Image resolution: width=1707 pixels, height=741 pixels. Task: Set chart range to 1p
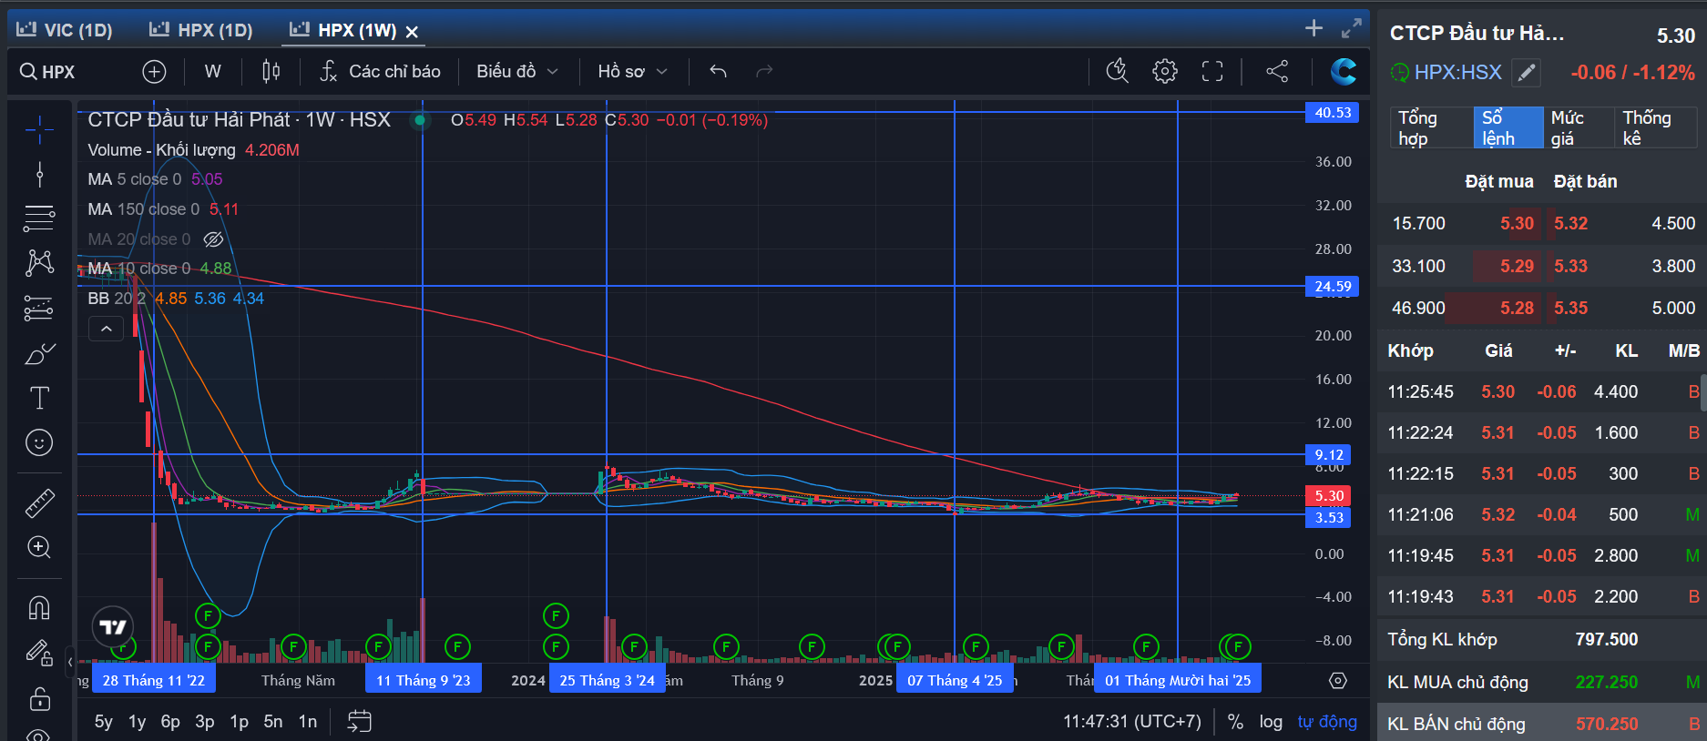(239, 722)
